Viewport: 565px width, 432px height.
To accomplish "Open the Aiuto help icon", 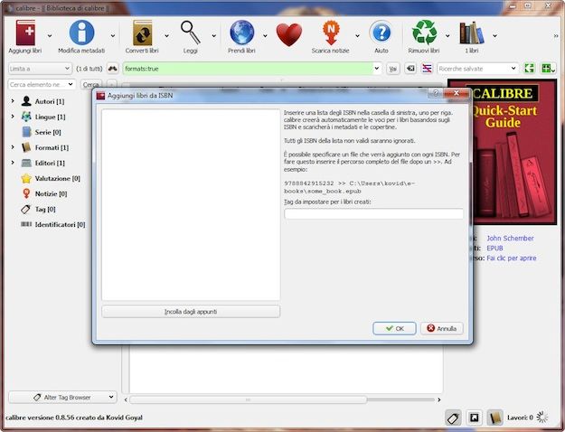I will 381,33.
